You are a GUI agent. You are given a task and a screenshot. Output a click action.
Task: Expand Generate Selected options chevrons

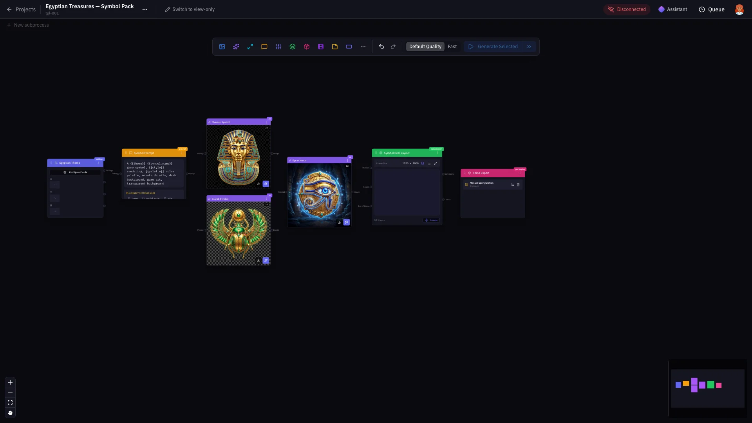pos(529,47)
